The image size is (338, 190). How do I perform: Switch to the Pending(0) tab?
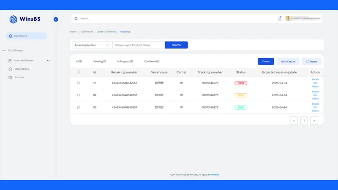pyautogui.click(x=100, y=61)
